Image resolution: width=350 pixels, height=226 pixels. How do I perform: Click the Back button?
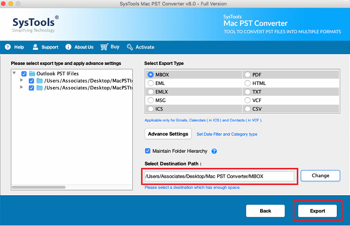pos(266,211)
